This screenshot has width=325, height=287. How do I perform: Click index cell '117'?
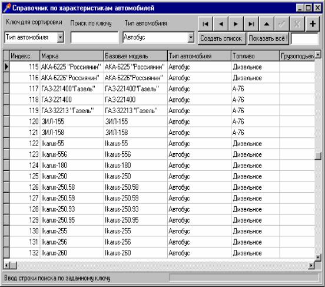point(25,88)
